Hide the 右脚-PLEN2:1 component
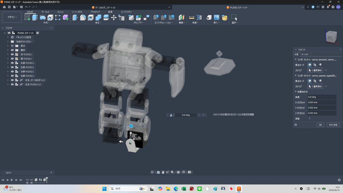 12,71
